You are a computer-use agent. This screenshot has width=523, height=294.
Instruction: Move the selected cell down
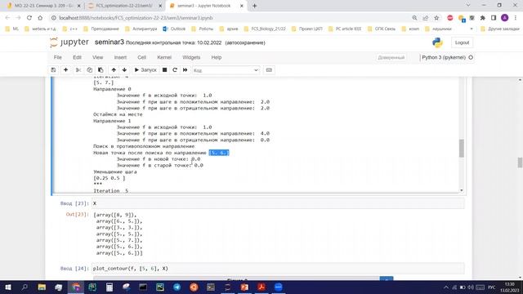124,70
